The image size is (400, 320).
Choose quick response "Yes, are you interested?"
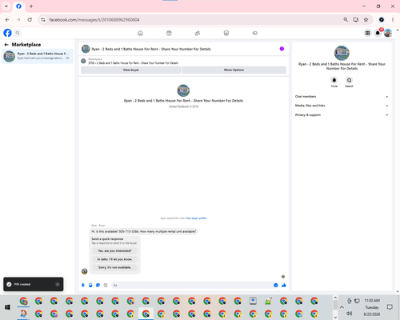[114, 251]
